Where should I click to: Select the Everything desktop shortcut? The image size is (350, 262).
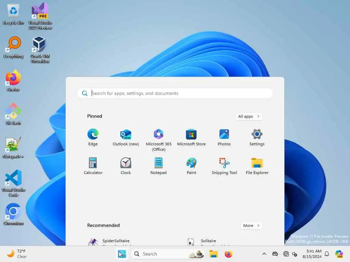pyautogui.click(x=13, y=47)
